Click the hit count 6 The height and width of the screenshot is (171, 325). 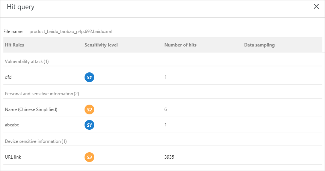(x=165, y=109)
